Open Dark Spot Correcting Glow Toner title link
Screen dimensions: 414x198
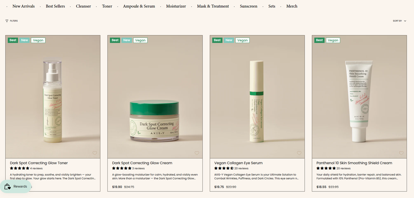(39, 163)
